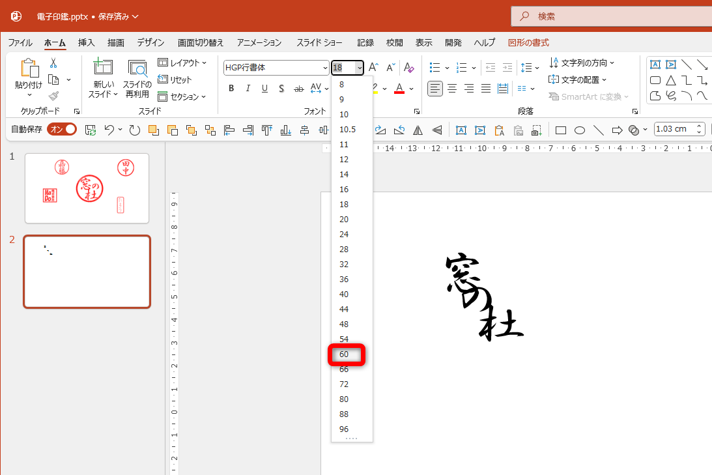Click the 窓の杜 calligraphy text on the slide
This screenshot has height=475, width=712.
click(x=485, y=297)
